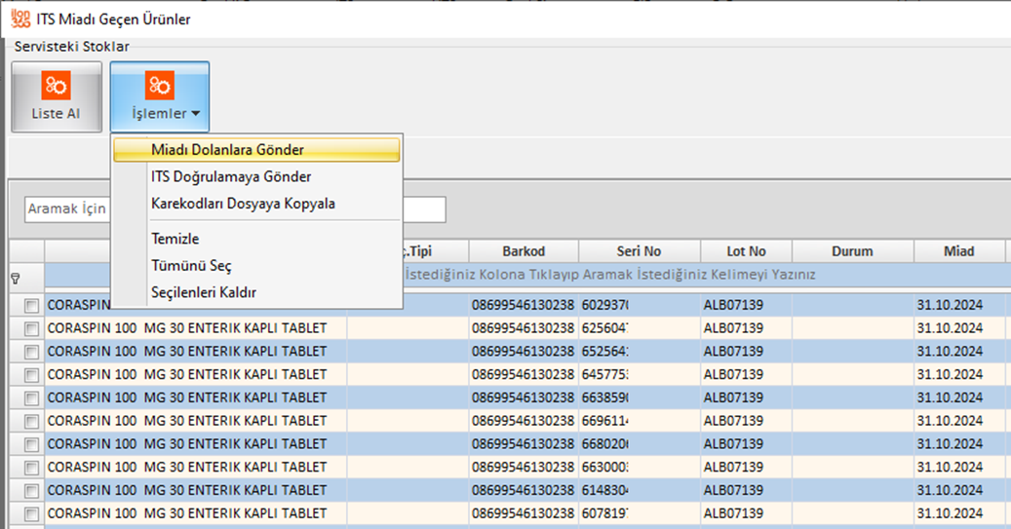This screenshot has height=529, width=1011.
Task: Click the Seri No column header
Action: coord(639,251)
